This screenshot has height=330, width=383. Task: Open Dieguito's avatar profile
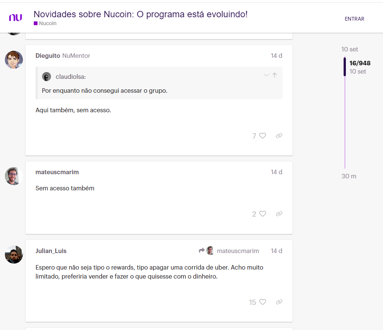(x=14, y=60)
